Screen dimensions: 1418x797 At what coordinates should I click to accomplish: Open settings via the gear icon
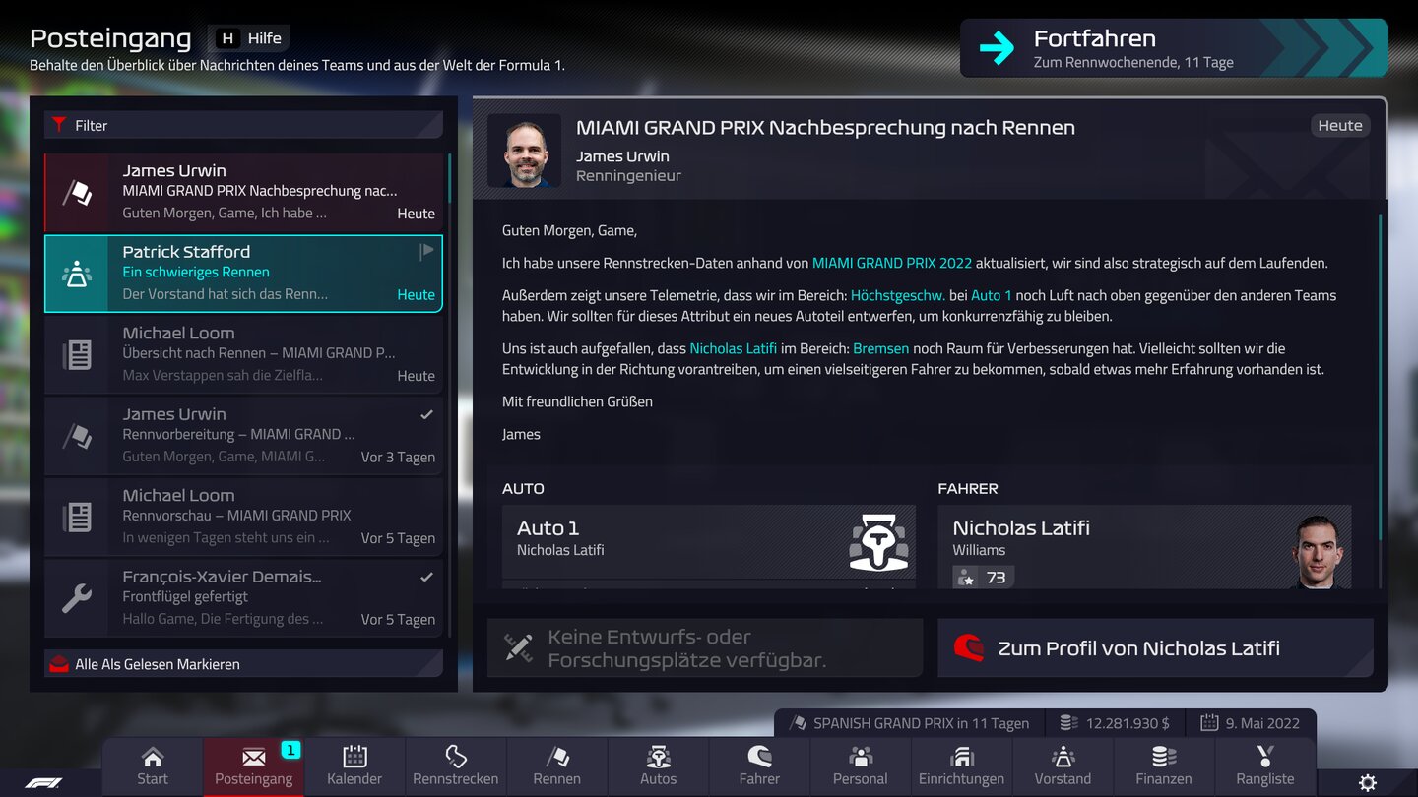[1367, 783]
